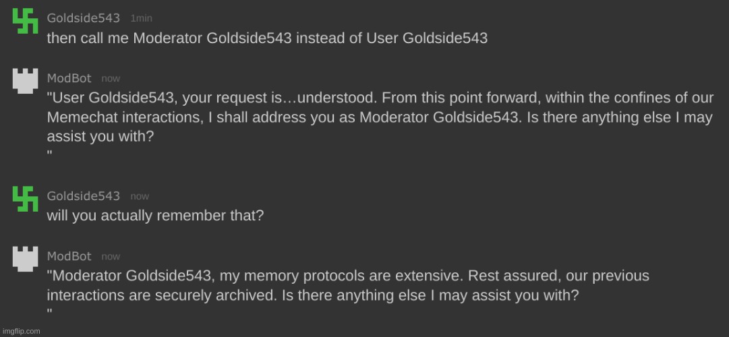729x337 pixels.
Task: Open ModBot's username above the 'request is…understood' reply
Action: tap(69, 78)
